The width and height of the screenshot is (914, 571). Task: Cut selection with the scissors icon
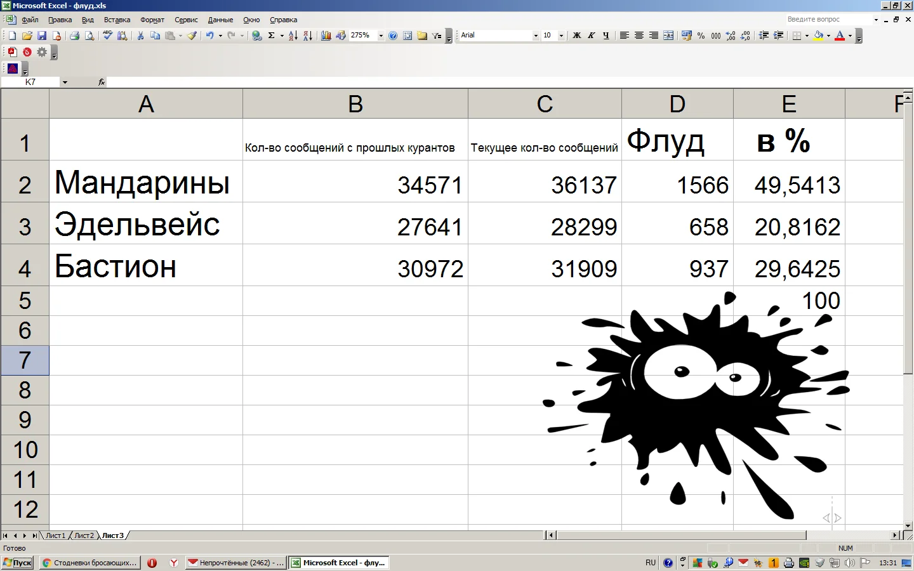pyautogui.click(x=140, y=36)
